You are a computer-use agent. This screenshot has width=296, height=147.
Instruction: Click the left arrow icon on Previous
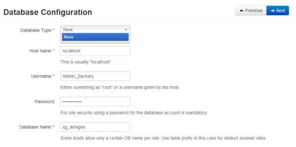click(x=241, y=11)
